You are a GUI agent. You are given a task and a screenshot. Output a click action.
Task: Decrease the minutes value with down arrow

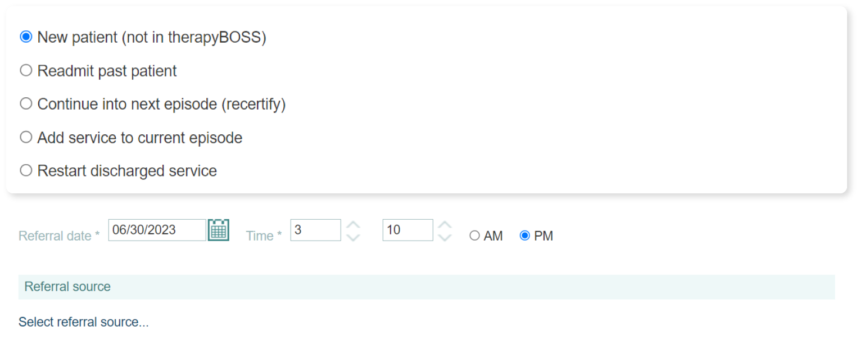pos(445,237)
